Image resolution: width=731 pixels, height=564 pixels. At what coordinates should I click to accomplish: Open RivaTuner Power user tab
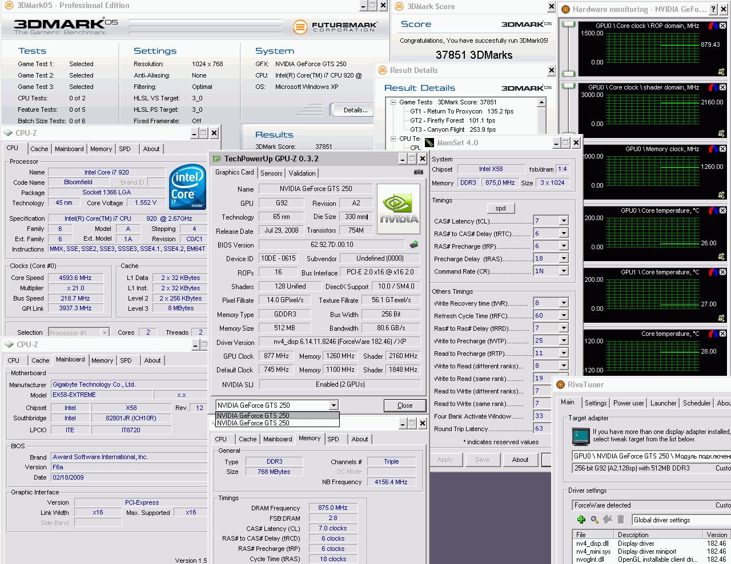[628, 403]
